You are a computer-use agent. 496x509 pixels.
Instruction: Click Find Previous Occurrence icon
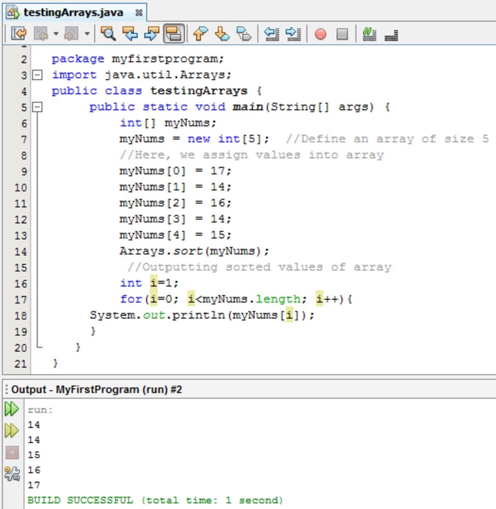tap(130, 34)
